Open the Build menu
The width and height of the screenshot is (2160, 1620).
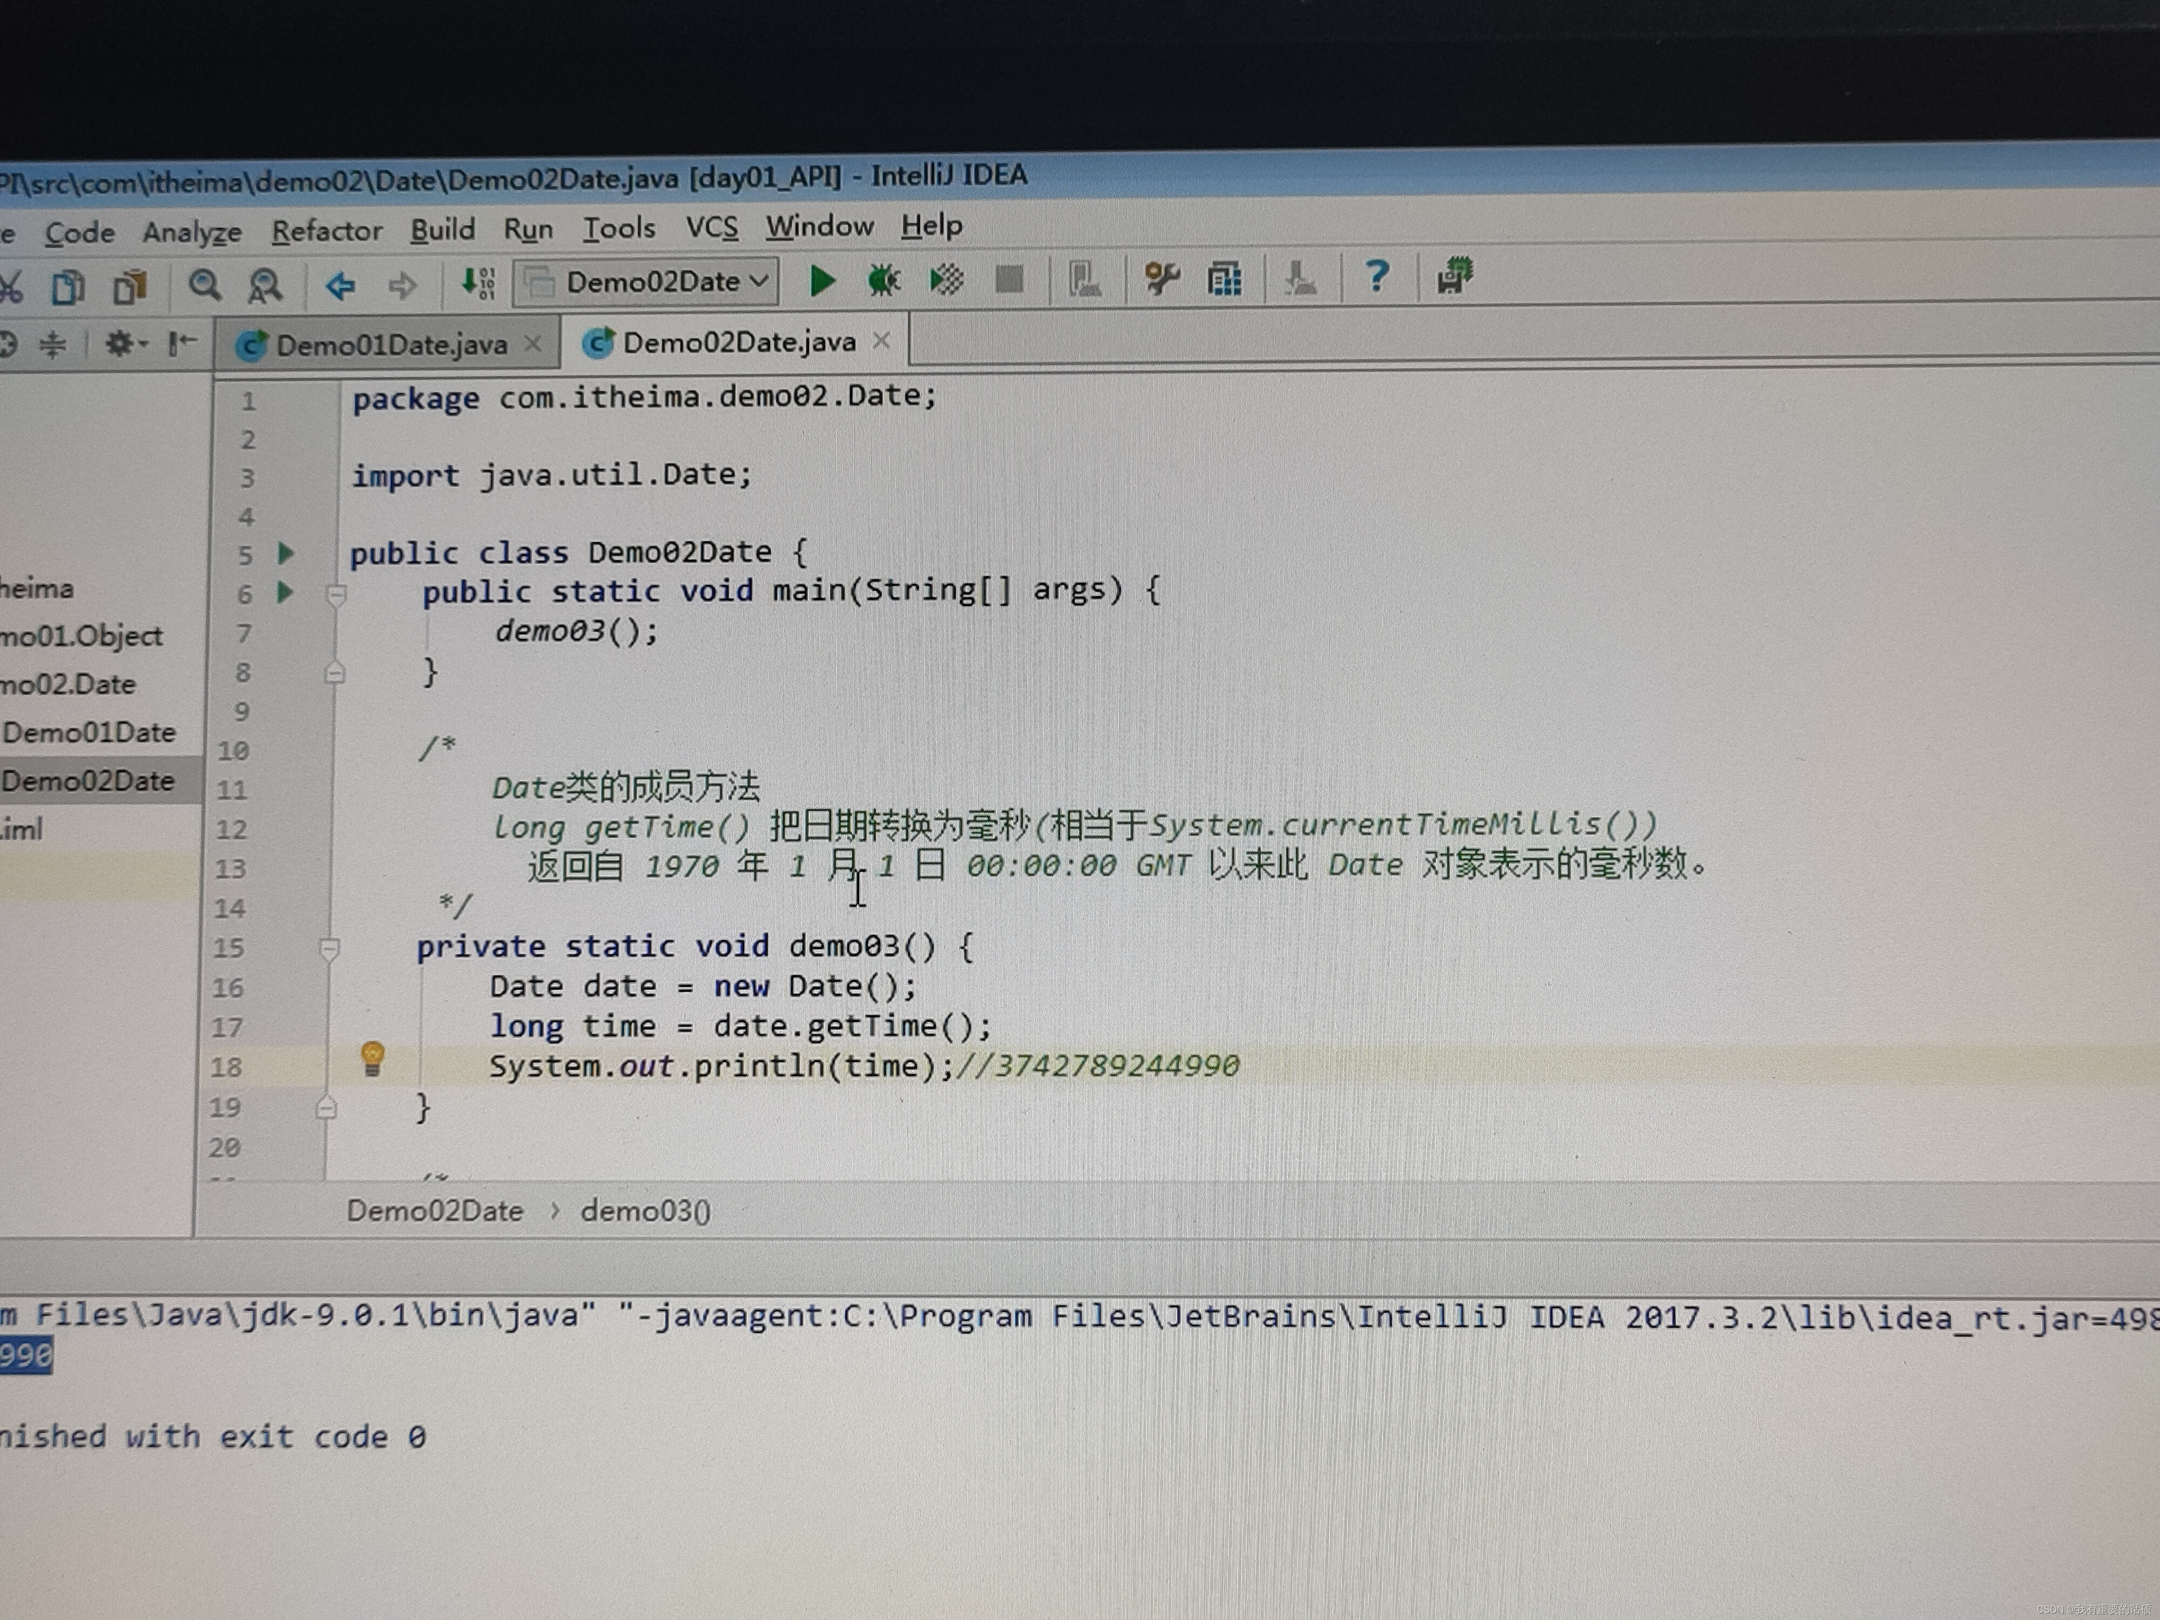point(442,230)
